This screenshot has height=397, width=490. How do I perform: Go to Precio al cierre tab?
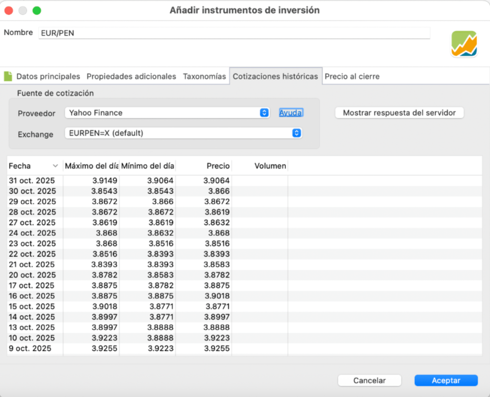point(352,77)
